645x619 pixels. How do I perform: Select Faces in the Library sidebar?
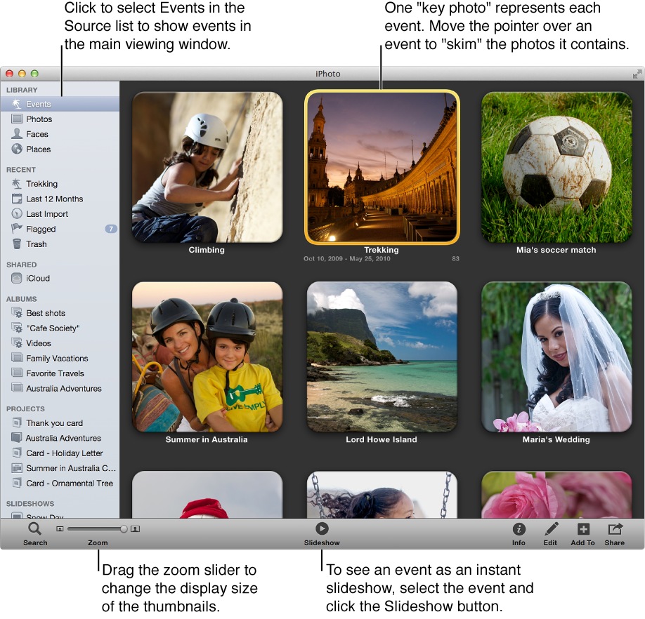point(37,134)
